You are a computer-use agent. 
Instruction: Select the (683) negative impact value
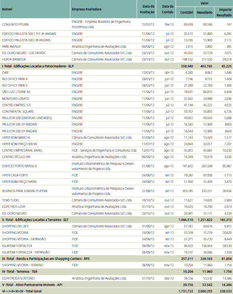[x=228, y=124]
